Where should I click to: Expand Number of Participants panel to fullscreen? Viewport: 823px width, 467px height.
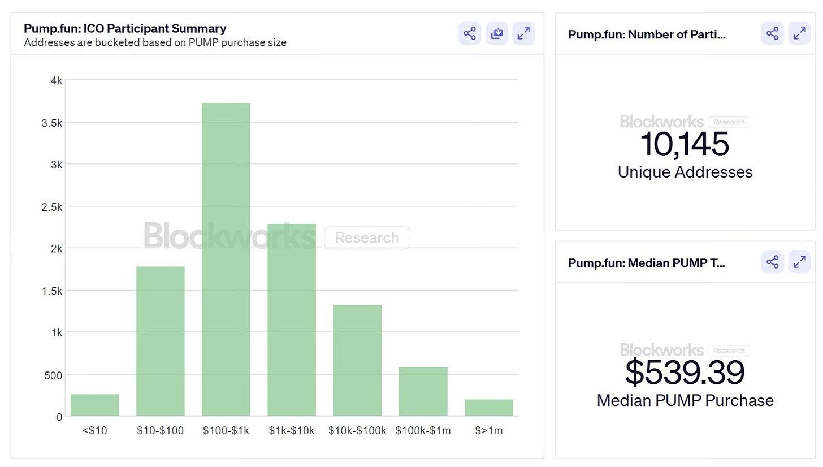point(799,33)
